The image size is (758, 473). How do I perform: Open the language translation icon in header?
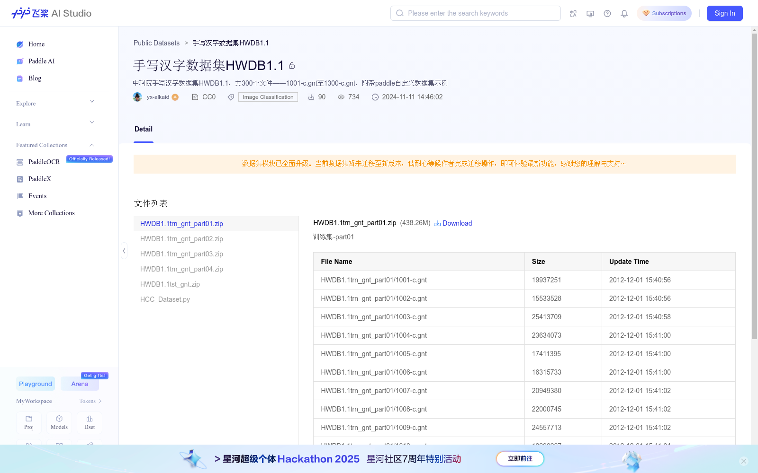pyautogui.click(x=573, y=13)
